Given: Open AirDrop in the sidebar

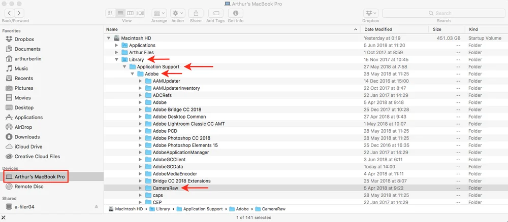Looking at the screenshot, I should click(x=23, y=127).
